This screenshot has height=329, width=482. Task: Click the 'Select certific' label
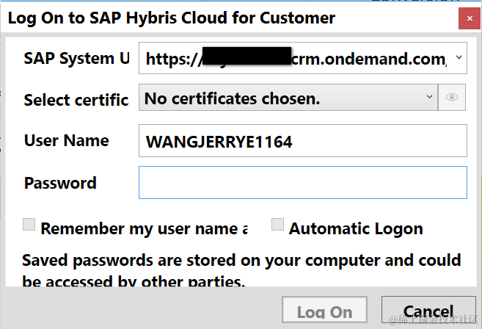76,100
